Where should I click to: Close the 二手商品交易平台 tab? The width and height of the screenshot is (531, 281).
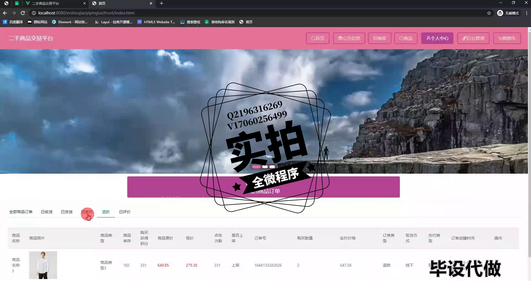tap(84, 3)
